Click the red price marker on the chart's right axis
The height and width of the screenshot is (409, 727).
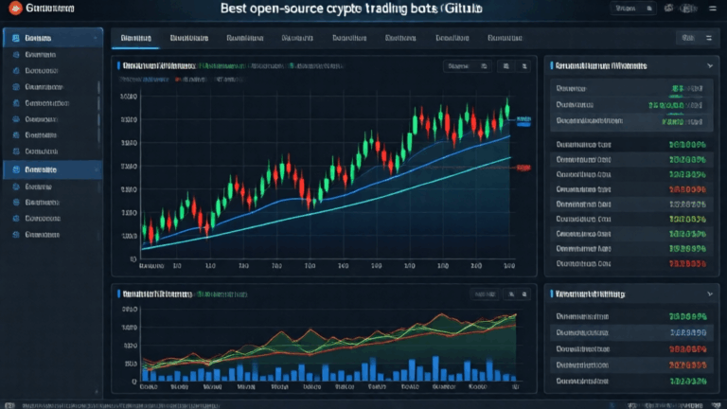[x=523, y=167]
